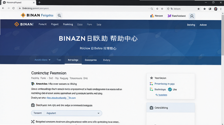Click the Conknctur Pesmnion article heading
The image size is (224, 125).
[x=49, y=73]
